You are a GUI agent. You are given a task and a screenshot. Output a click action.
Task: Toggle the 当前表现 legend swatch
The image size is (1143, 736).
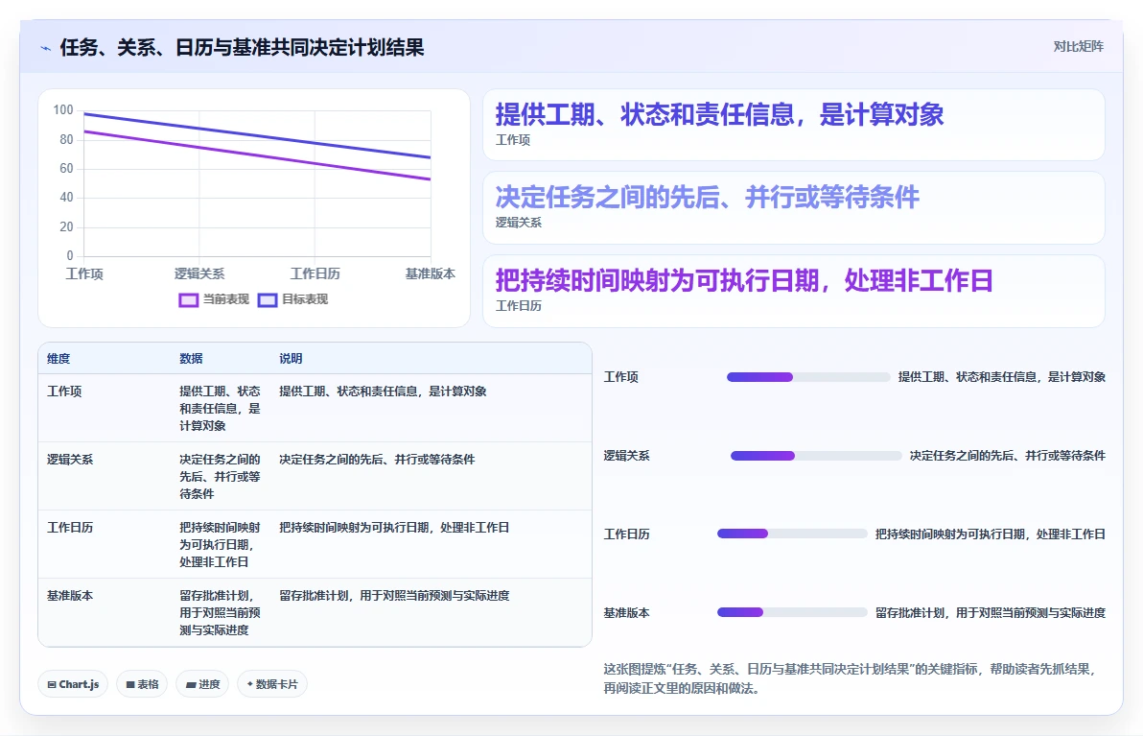point(188,299)
